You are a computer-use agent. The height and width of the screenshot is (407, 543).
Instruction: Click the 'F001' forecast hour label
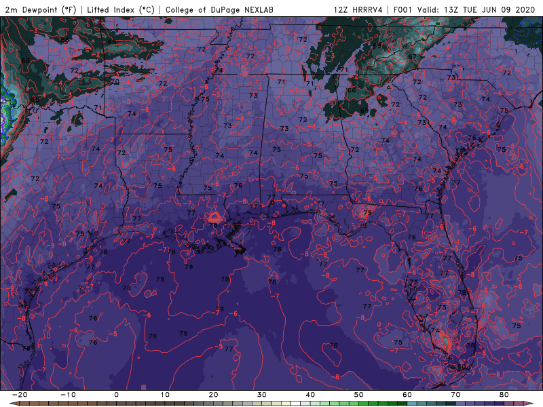pos(403,9)
